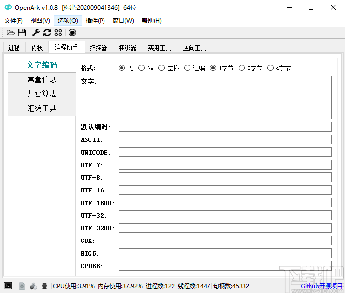This screenshot has width=345, height=293.
Task: Click the chip memory icon in status bar
Action: pyautogui.click(x=45, y=286)
